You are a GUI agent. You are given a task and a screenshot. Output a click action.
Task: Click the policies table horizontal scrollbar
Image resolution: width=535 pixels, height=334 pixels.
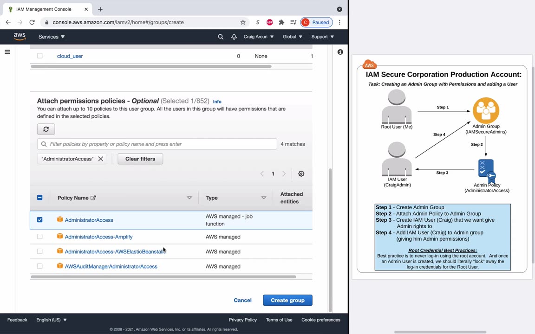tap(163, 277)
